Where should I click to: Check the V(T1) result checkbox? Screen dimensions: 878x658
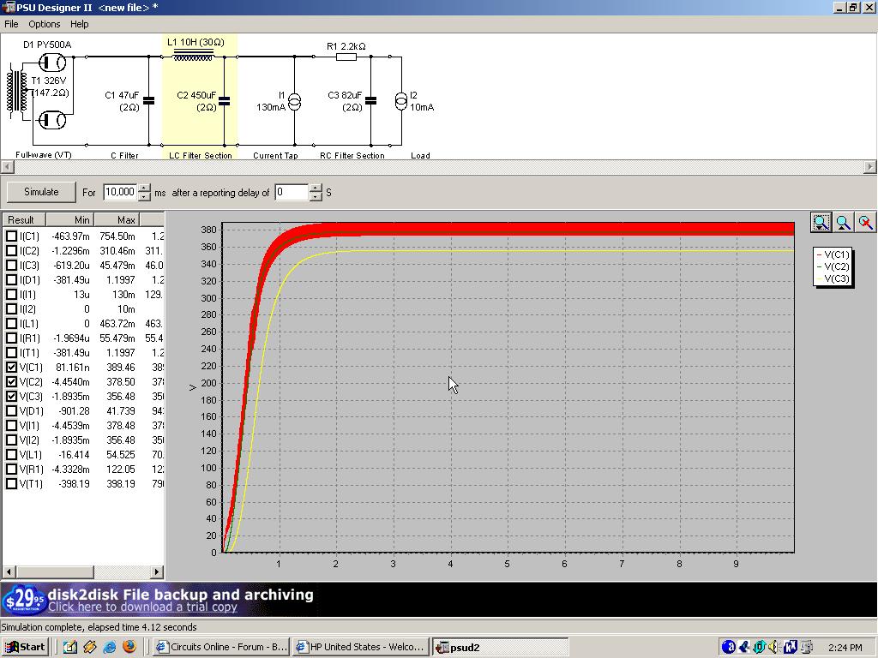[12, 484]
